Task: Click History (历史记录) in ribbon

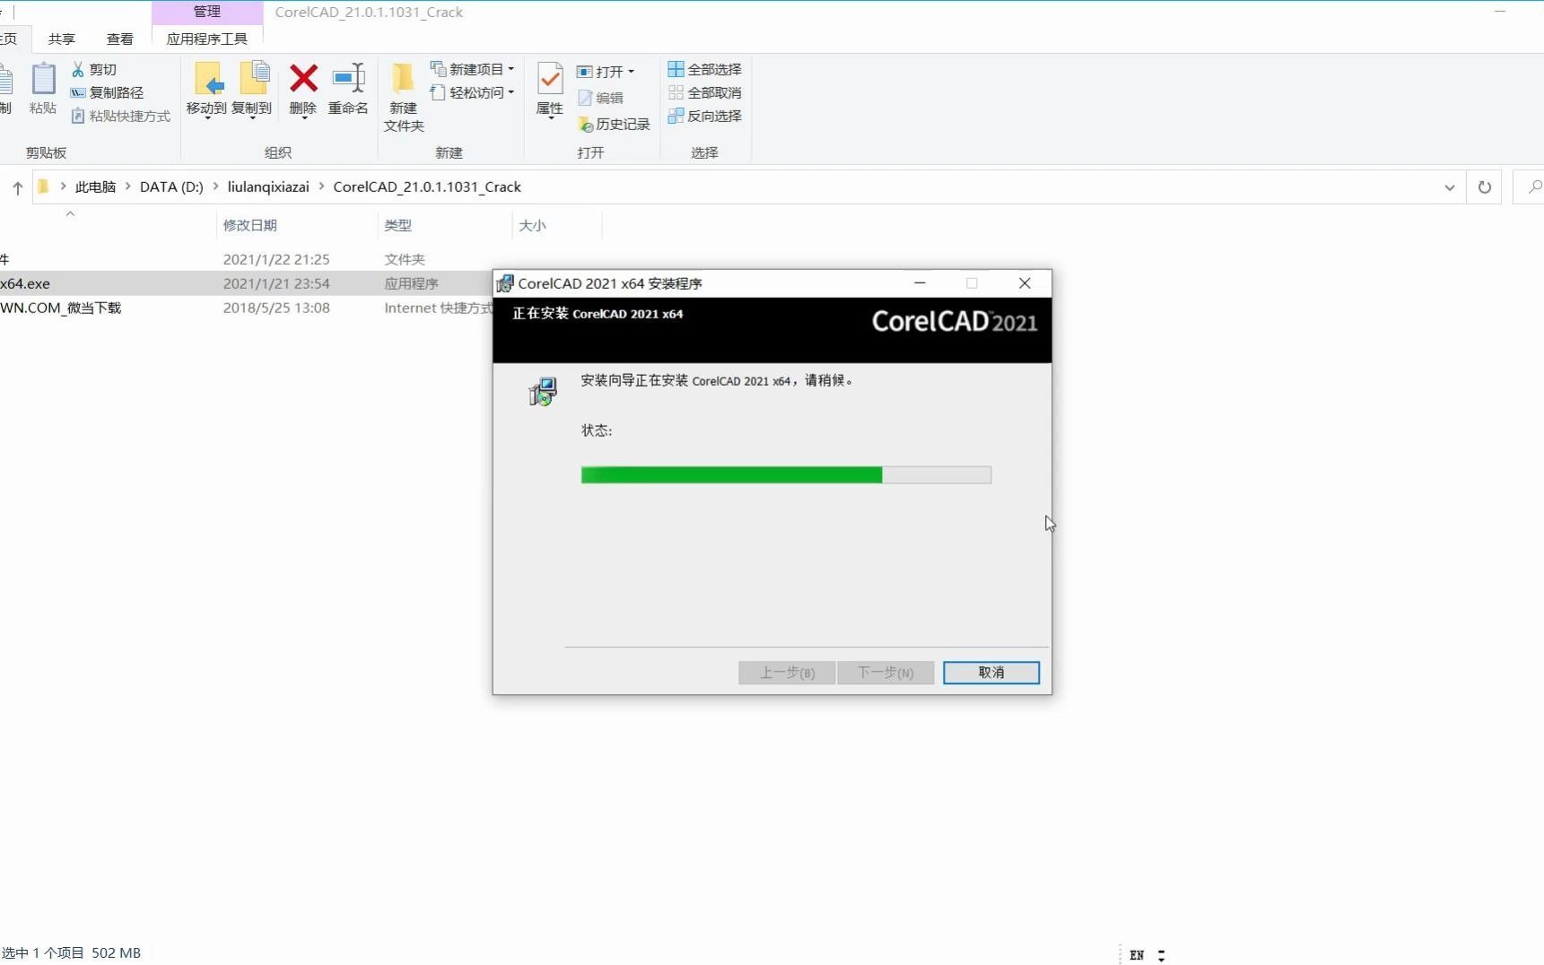Action: [x=614, y=124]
